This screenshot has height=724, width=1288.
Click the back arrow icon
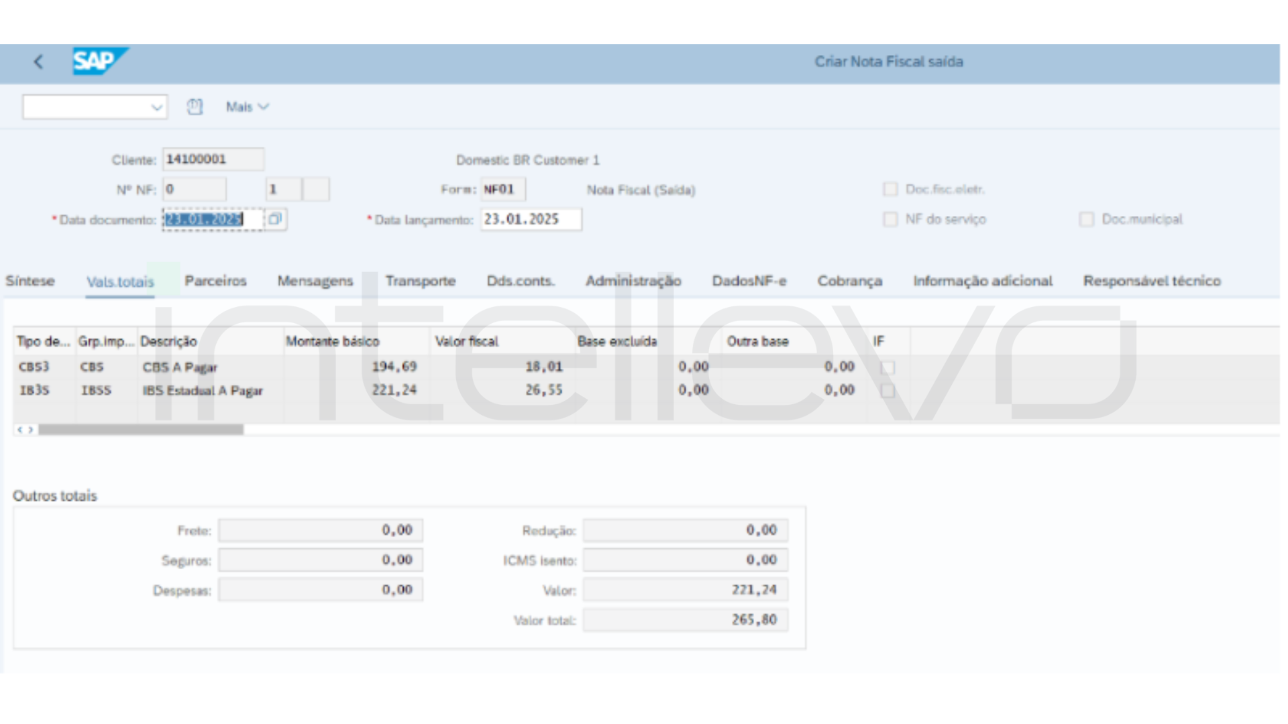pos(38,62)
